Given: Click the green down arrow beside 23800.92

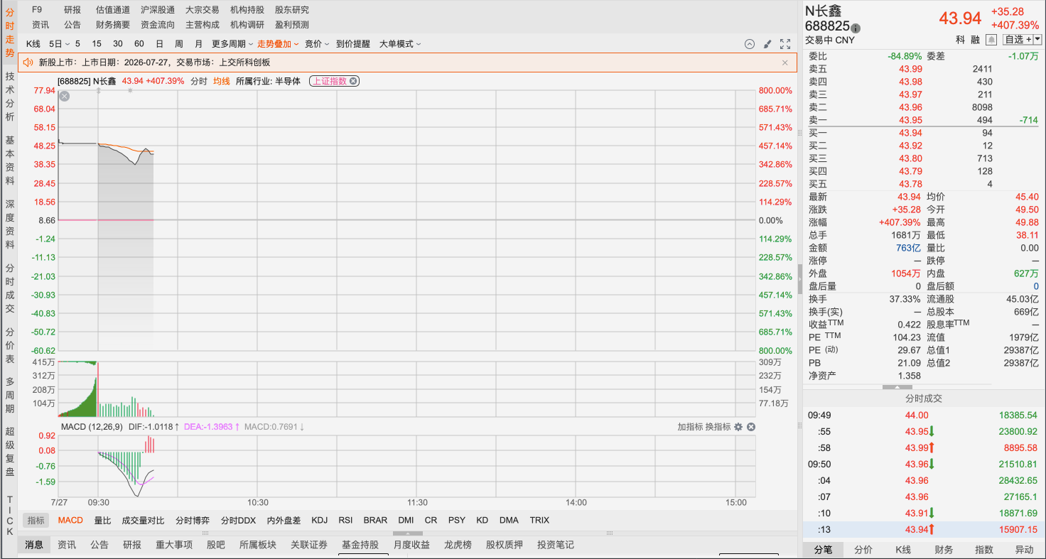Looking at the screenshot, I should coord(931,431).
